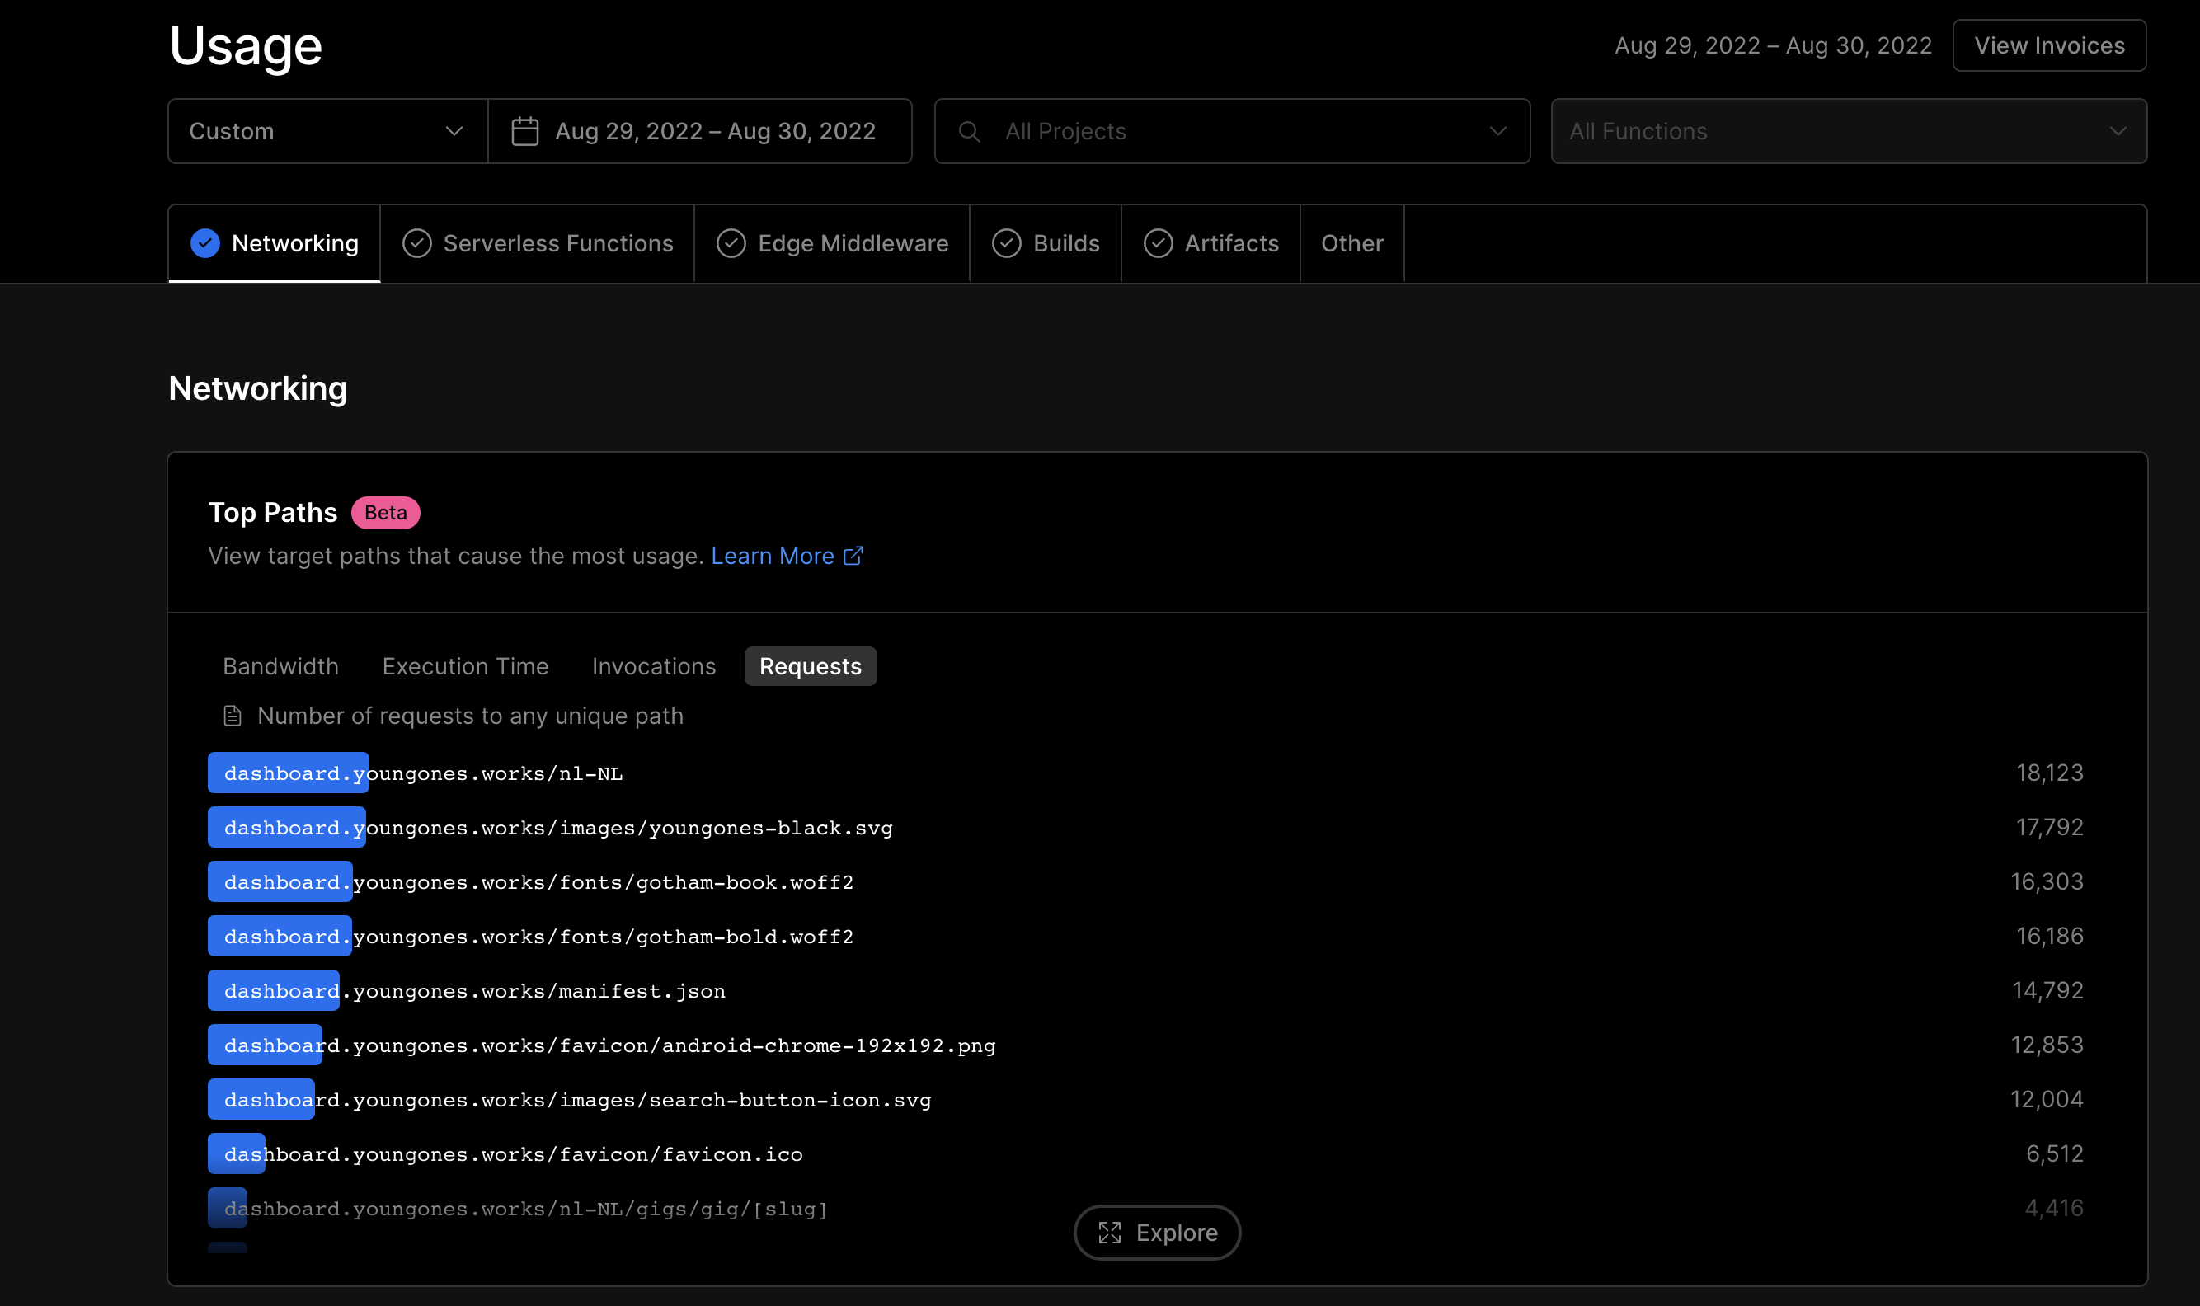The width and height of the screenshot is (2200, 1306).
Task: Select the Requests metric tab
Action: pyautogui.click(x=811, y=666)
